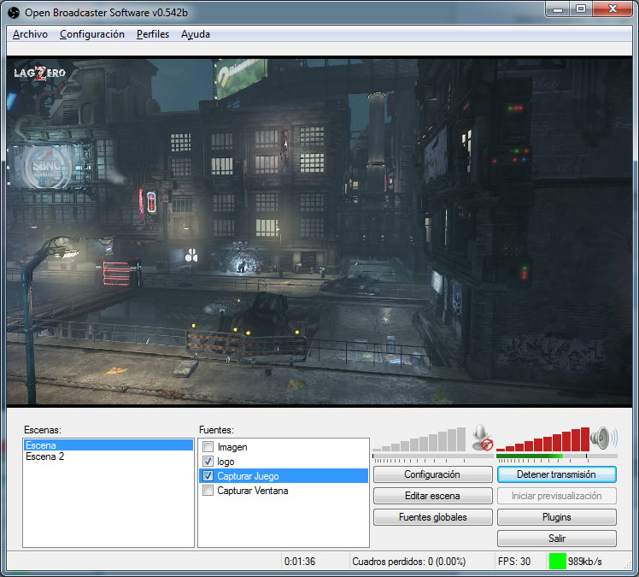639x577 pixels.
Task: Open the Archivo menu
Action: pos(30,34)
